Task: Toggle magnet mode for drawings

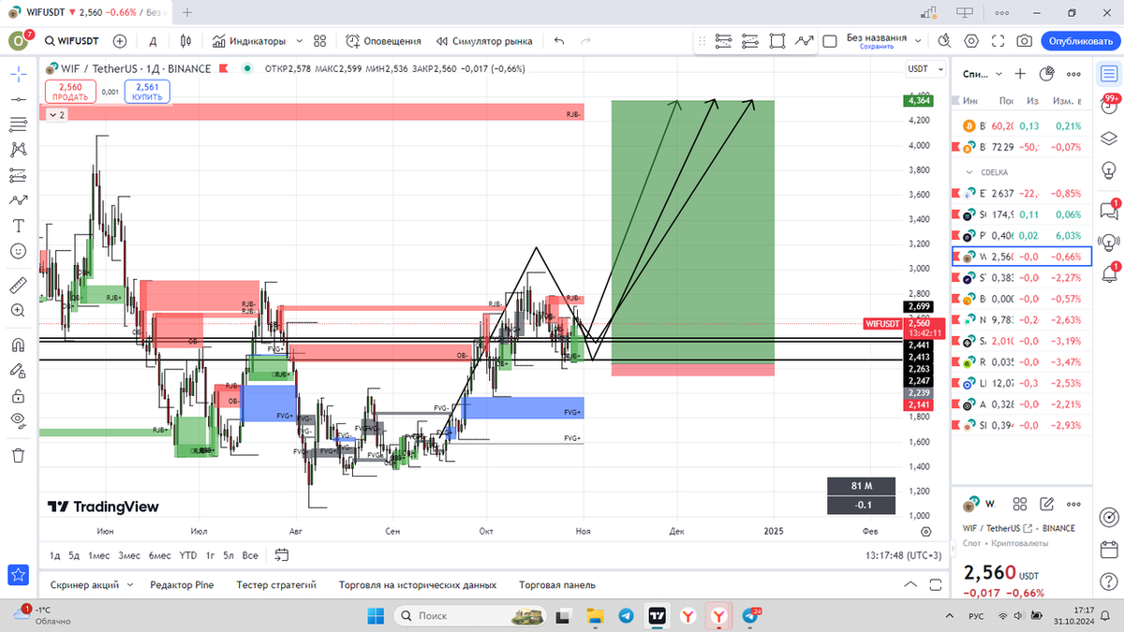Action: pos(18,344)
